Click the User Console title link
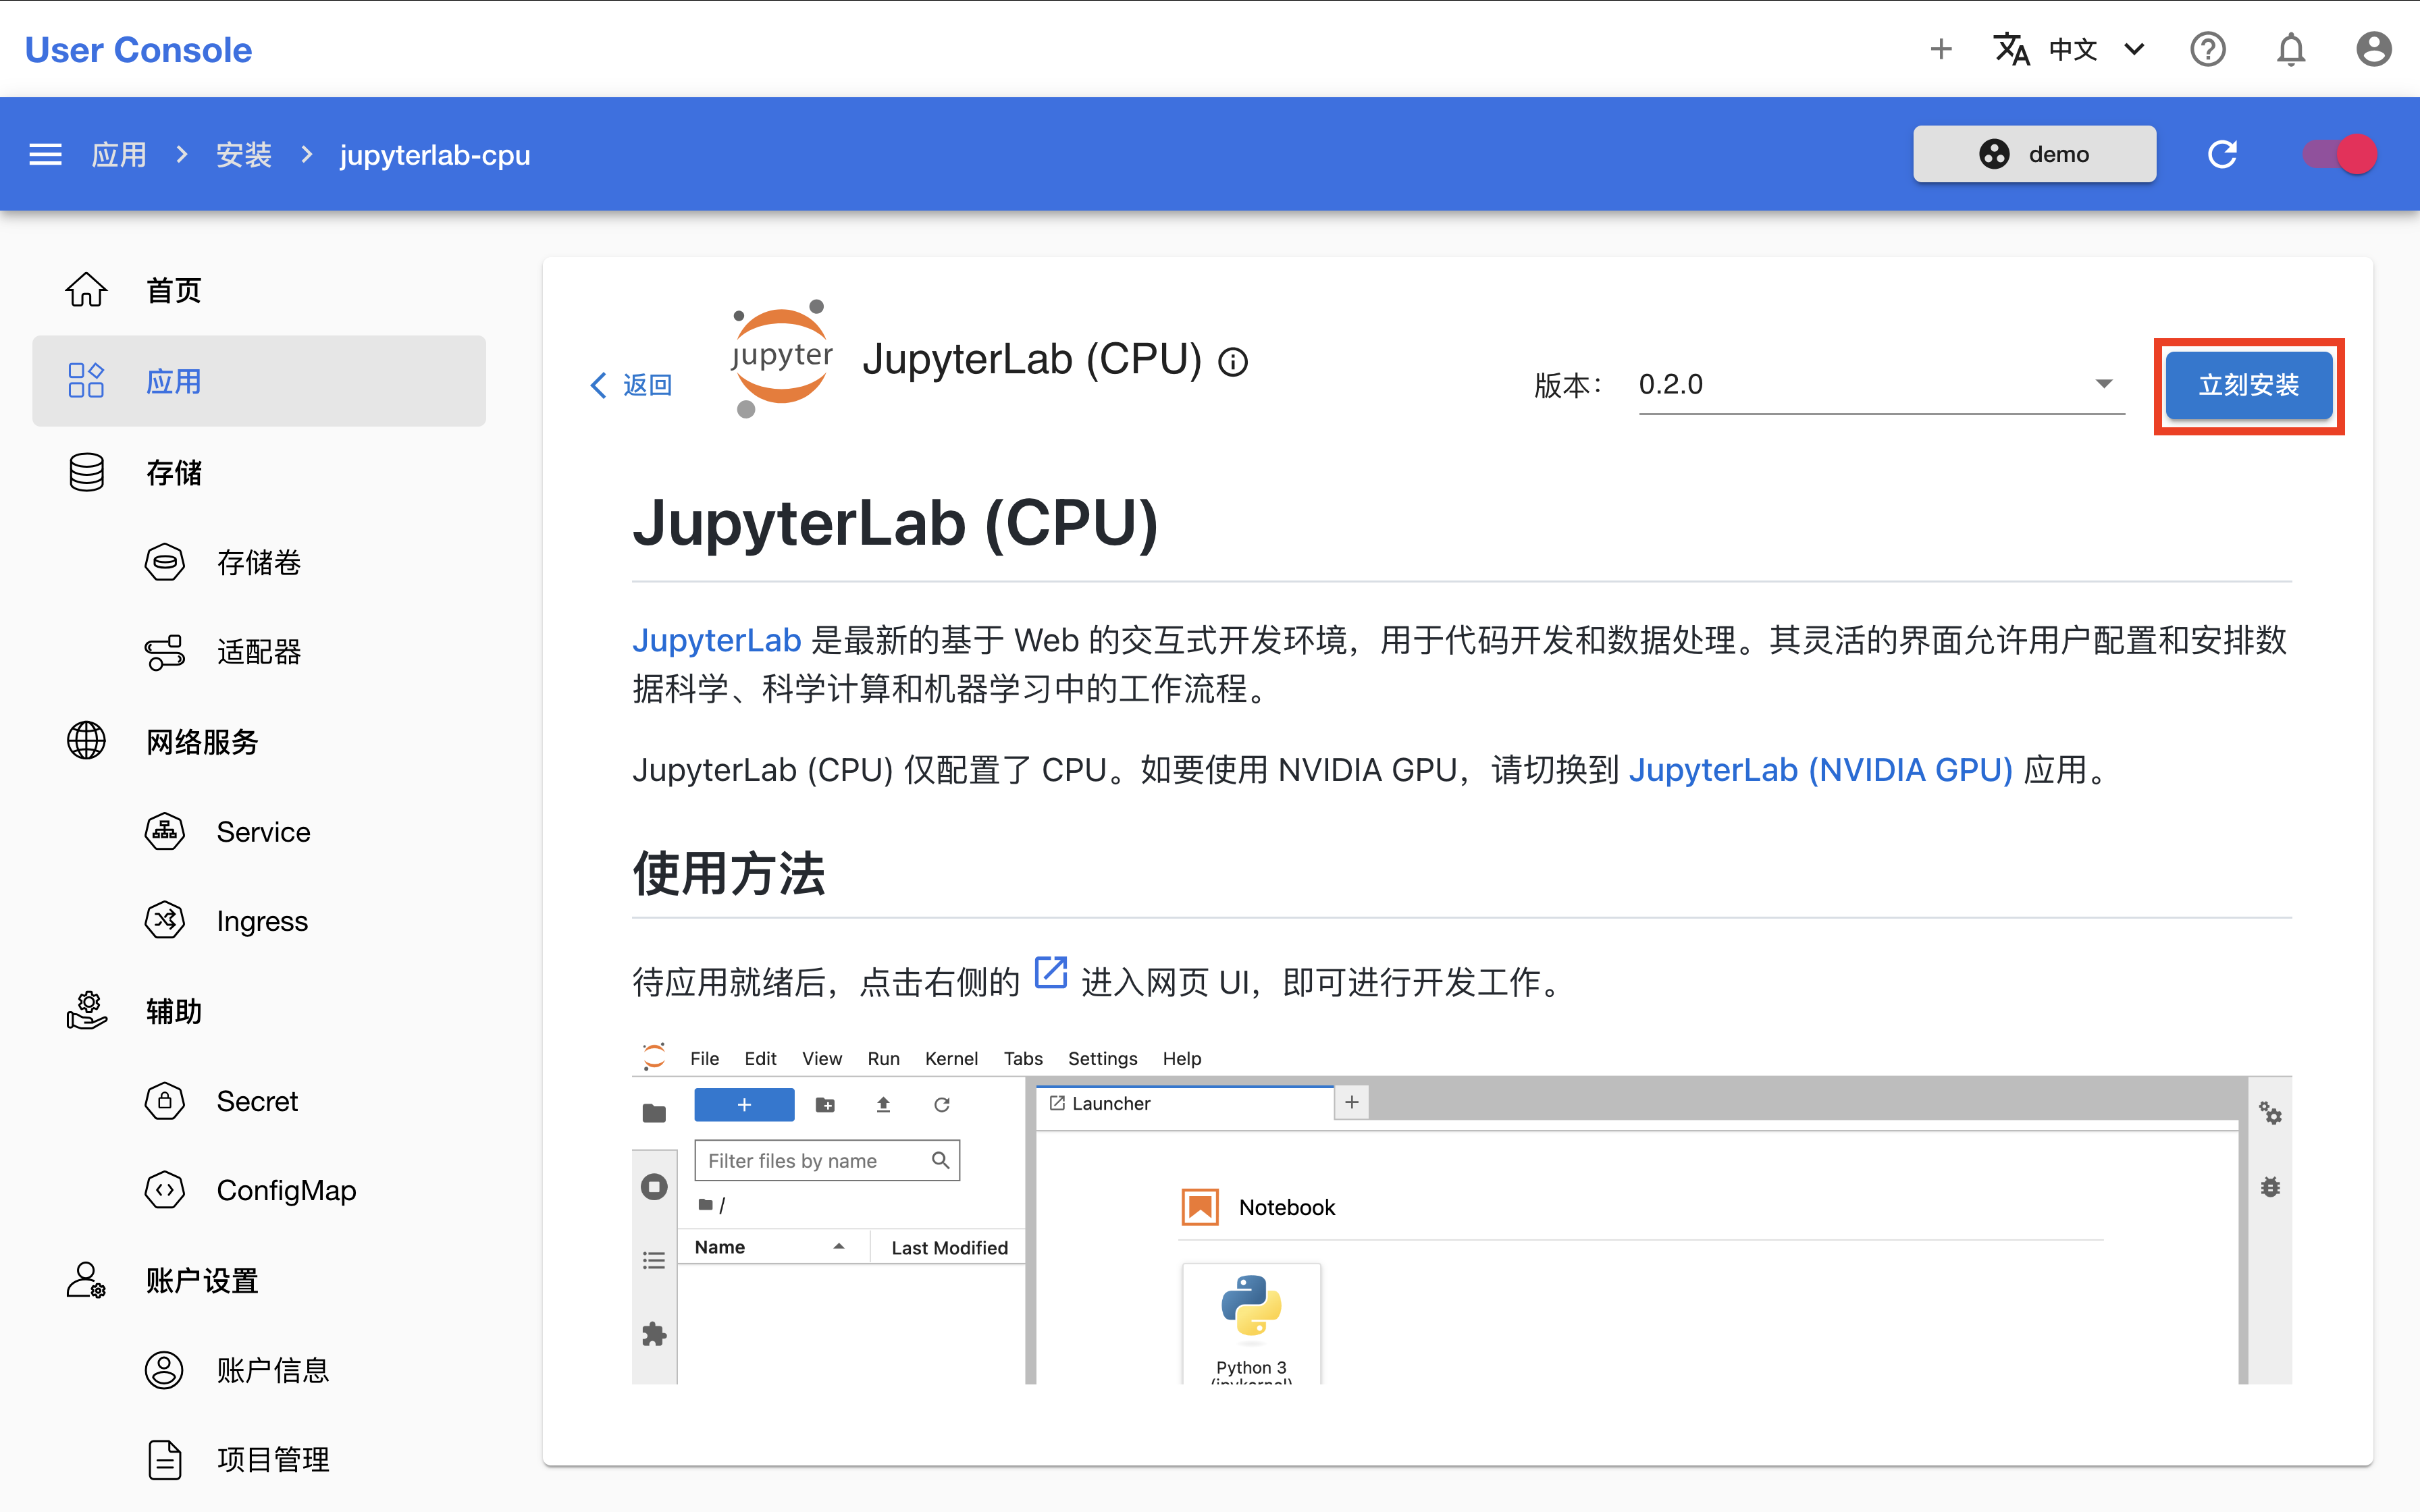 tap(138, 49)
